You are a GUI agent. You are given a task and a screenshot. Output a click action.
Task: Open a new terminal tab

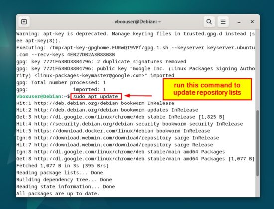[x=24, y=22]
